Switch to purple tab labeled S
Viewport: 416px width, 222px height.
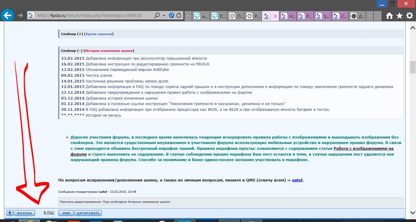tap(323, 16)
